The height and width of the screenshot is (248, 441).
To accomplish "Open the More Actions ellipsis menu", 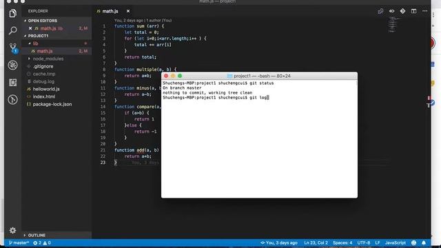I will pyautogui.click(x=424, y=11).
